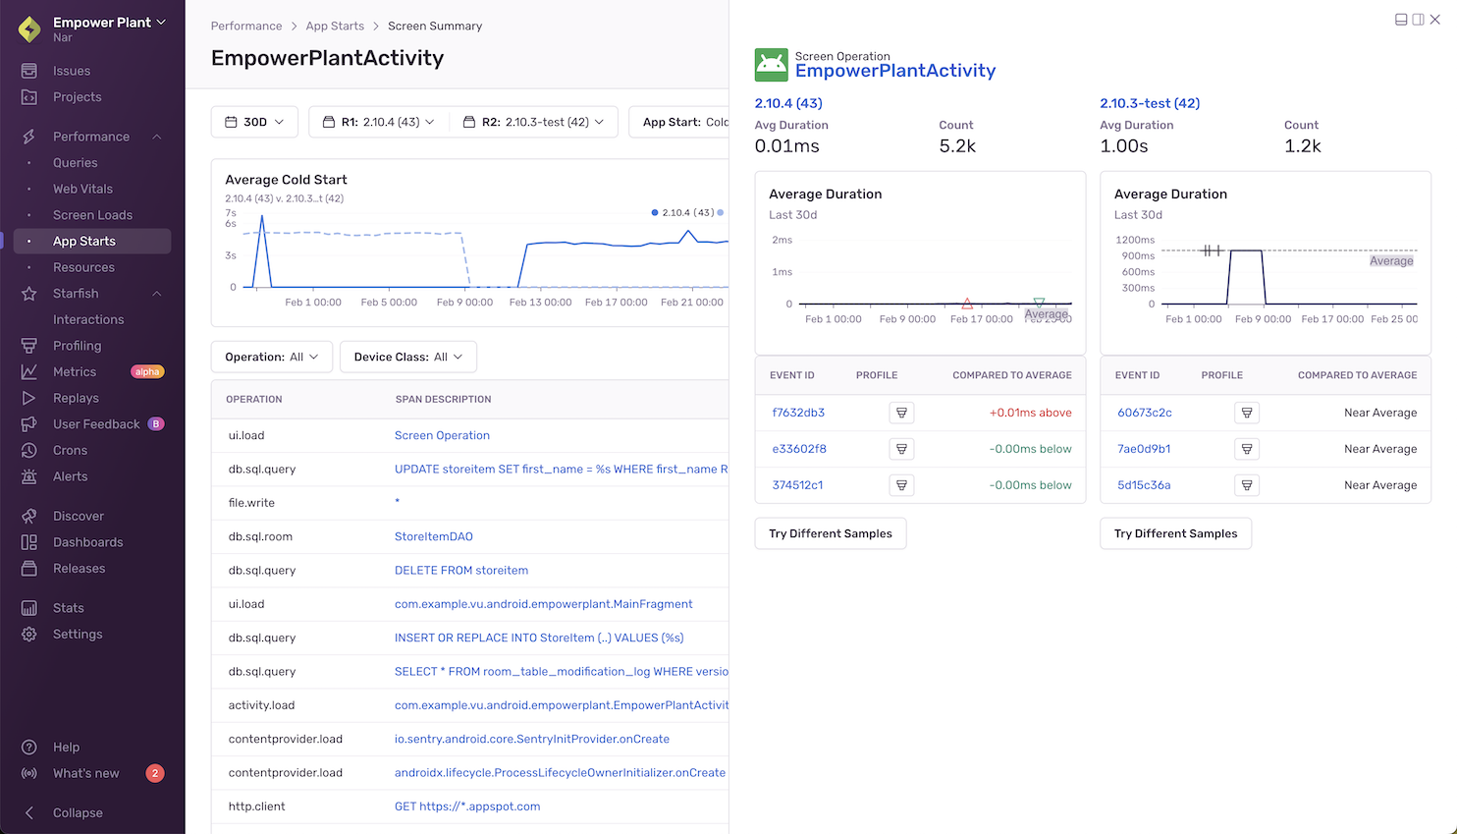The image size is (1457, 834).
Task: Dock the panel to the bottom
Action: click(x=1401, y=20)
